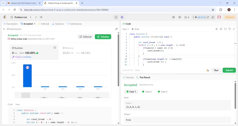This screenshot has height=126, width=238.
Task: Switch to Strivers A2Z DSA Sheet tab
Action: tap(23, 3)
